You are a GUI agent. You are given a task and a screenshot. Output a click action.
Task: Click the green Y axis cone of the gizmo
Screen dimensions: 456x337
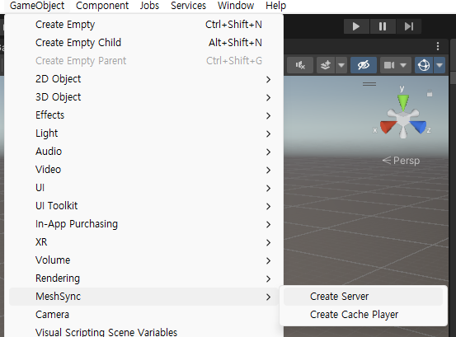point(403,102)
